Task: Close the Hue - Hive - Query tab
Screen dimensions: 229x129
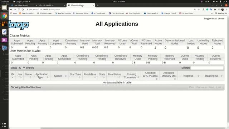Action: [x=36, y=5]
